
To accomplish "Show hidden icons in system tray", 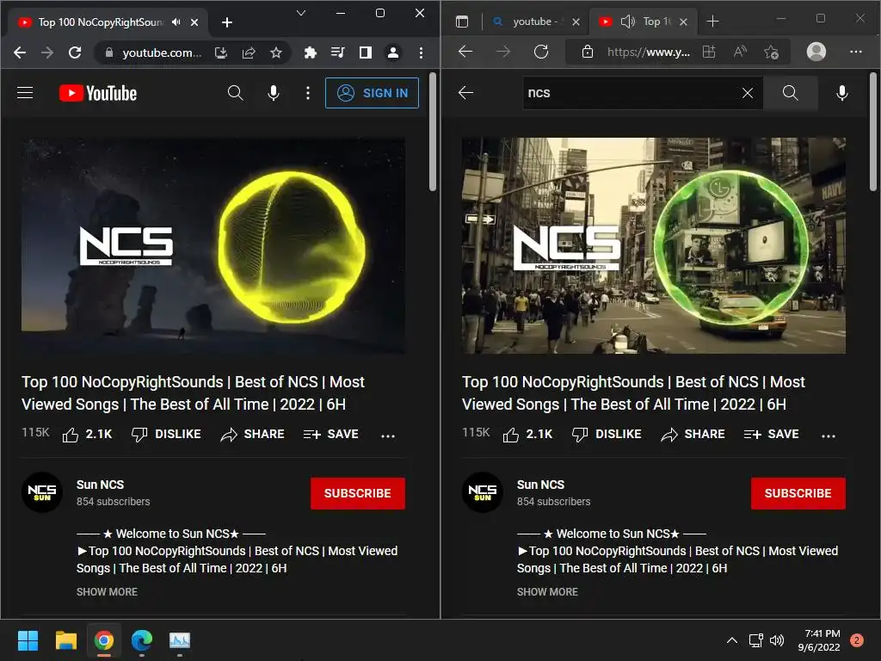I will coord(731,640).
